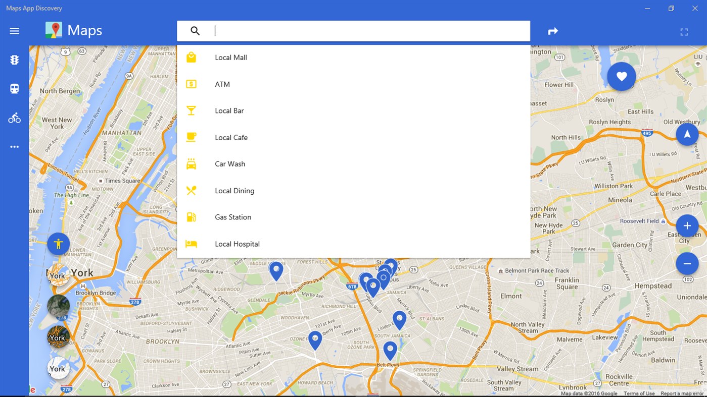Select the cycling routes icon
The width and height of the screenshot is (707, 397).
14,118
